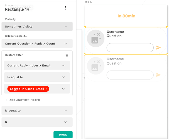Remove the Logged In User > Email chip
The image size is (169, 139).
point(47,89)
